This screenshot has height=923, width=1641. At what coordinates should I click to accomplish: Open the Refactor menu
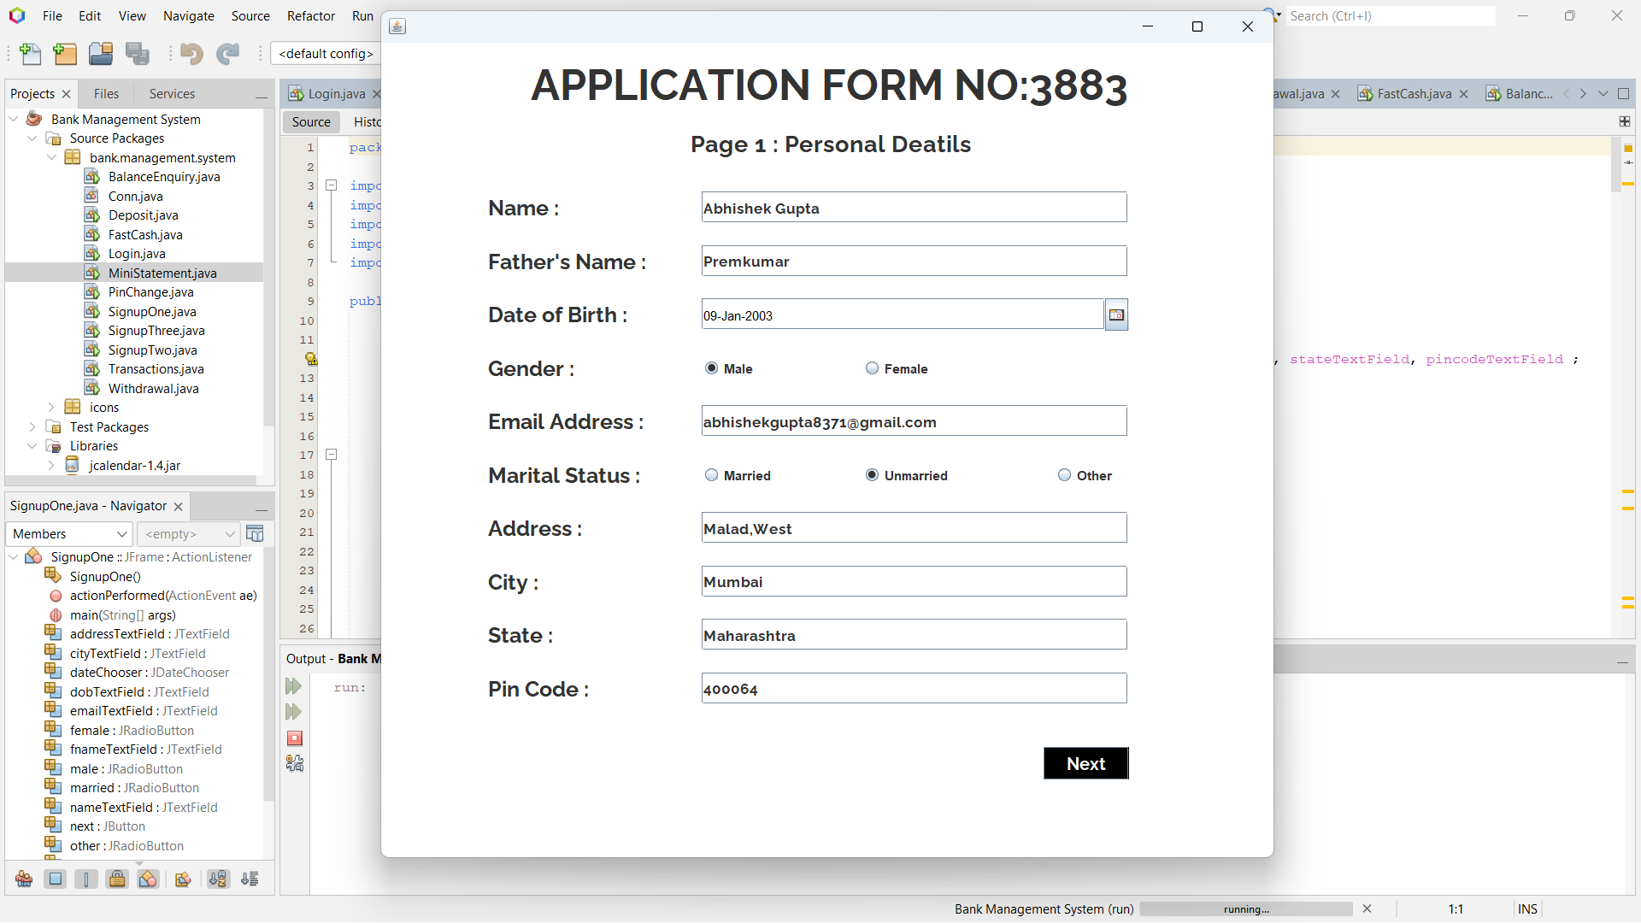tap(310, 16)
